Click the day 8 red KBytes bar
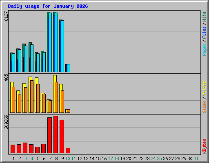The width and height of the screenshot is (209, 163). [56, 134]
